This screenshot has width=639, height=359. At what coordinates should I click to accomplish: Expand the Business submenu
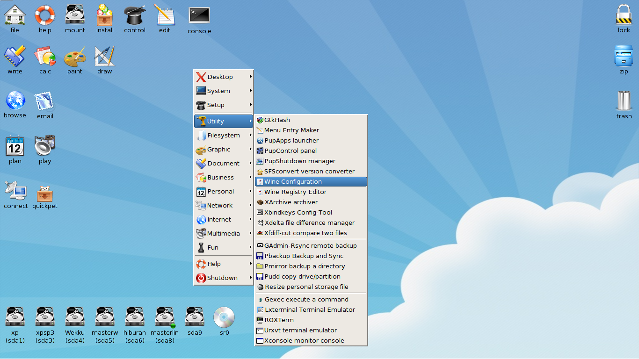(224, 178)
